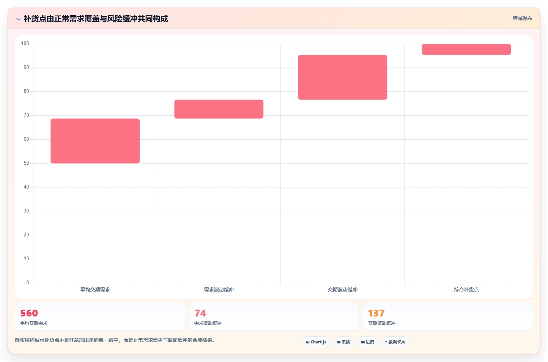Click the y-axis value 30
The width and height of the screenshot is (548, 362).
(x=26, y=211)
